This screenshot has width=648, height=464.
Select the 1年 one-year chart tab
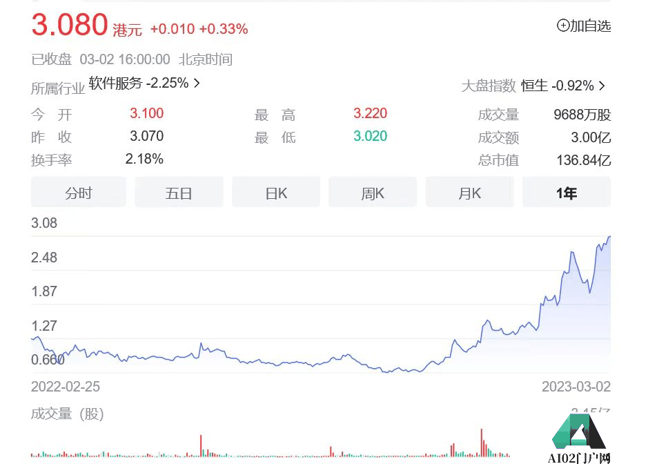click(566, 193)
